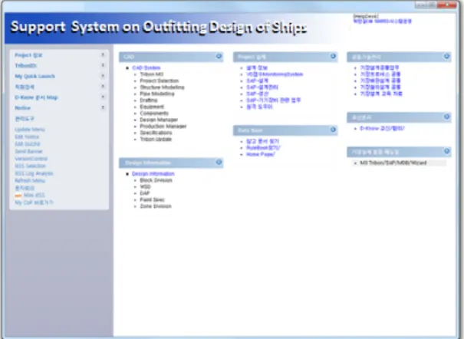Click the orange icon beside Mini RSS
The width and height of the screenshot is (464, 339).
click(x=18, y=196)
